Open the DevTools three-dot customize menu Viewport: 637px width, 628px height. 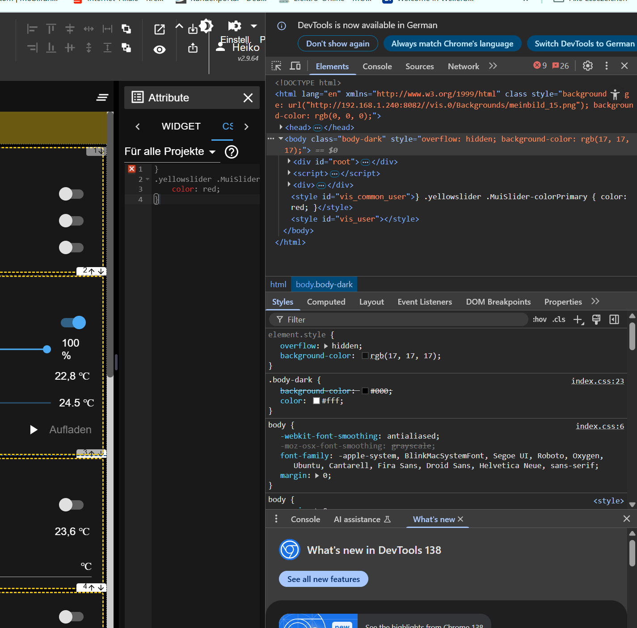(607, 66)
